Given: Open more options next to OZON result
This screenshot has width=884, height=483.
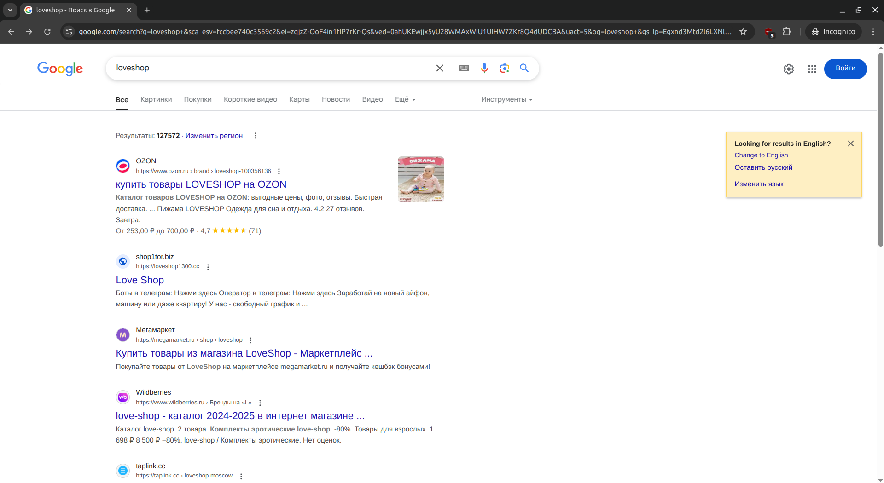Looking at the screenshot, I should tap(279, 171).
